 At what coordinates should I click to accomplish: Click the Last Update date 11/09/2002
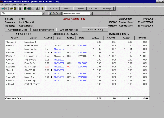(x=147, y=19)
